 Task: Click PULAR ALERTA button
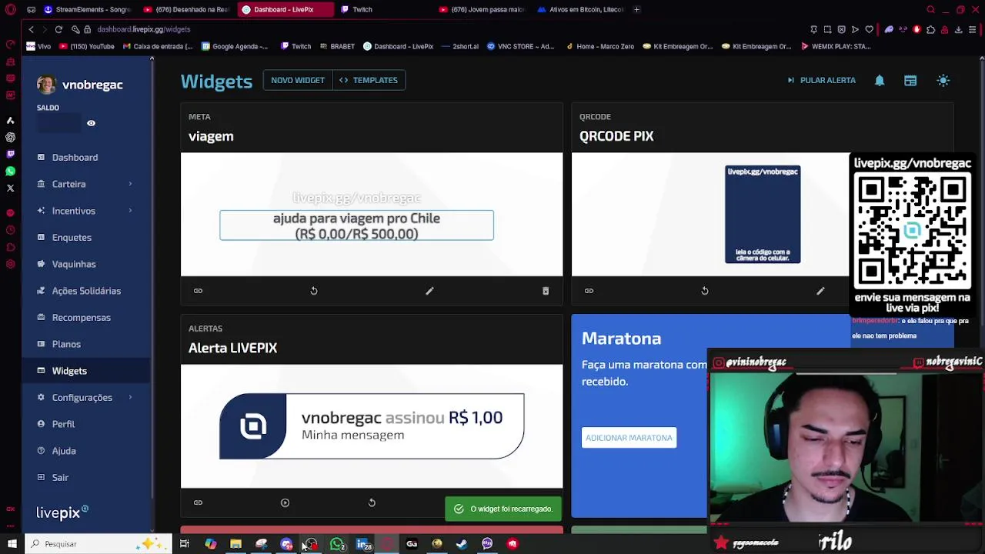pyautogui.click(x=821, y=80)
